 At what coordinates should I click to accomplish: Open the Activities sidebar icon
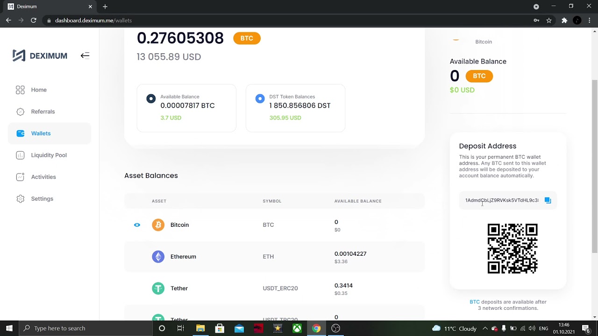pyautogui.click(x=20, y=177)
